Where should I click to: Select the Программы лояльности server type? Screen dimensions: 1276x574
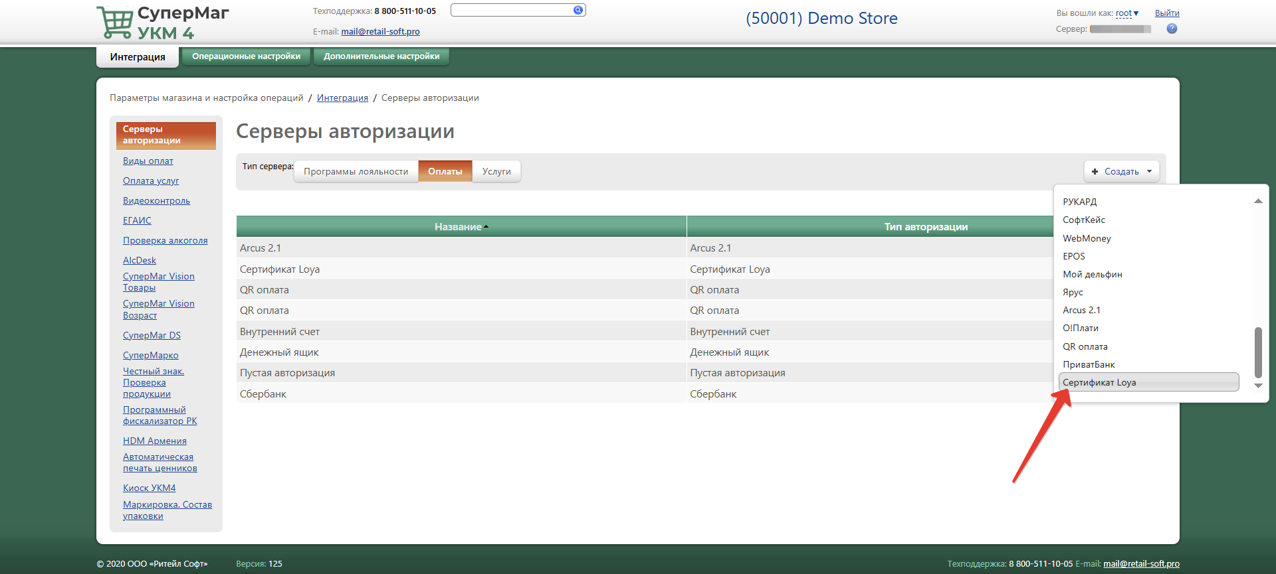(356, 171)
